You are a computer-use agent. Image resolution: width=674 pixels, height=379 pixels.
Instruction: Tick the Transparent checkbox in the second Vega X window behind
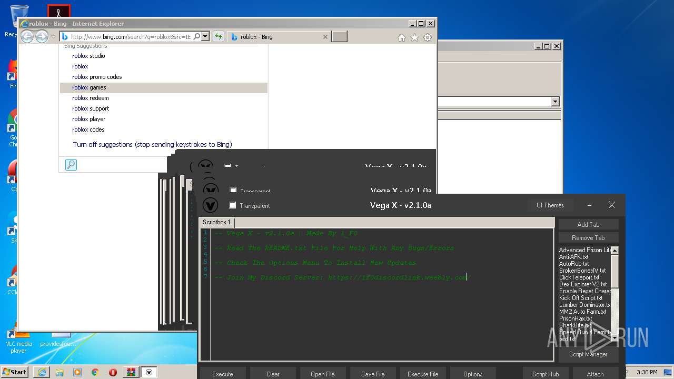coord(233,191)
